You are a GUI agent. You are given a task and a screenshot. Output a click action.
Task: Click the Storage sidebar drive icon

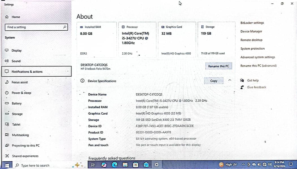7,114
